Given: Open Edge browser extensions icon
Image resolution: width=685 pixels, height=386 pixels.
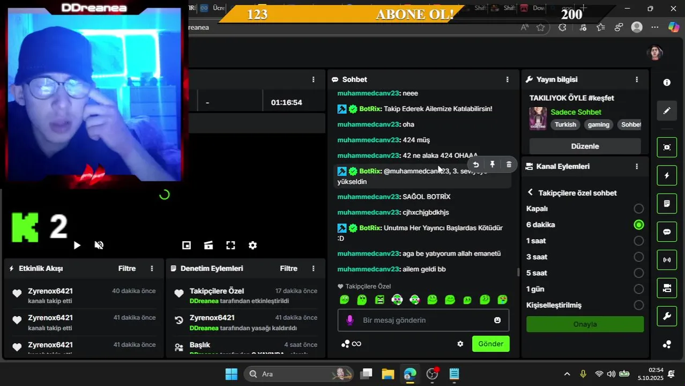Looking at the screenshot, I should (x=562, y=27).
